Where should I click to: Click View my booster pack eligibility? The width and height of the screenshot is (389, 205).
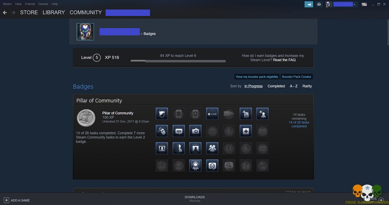(x=257, y=77)
